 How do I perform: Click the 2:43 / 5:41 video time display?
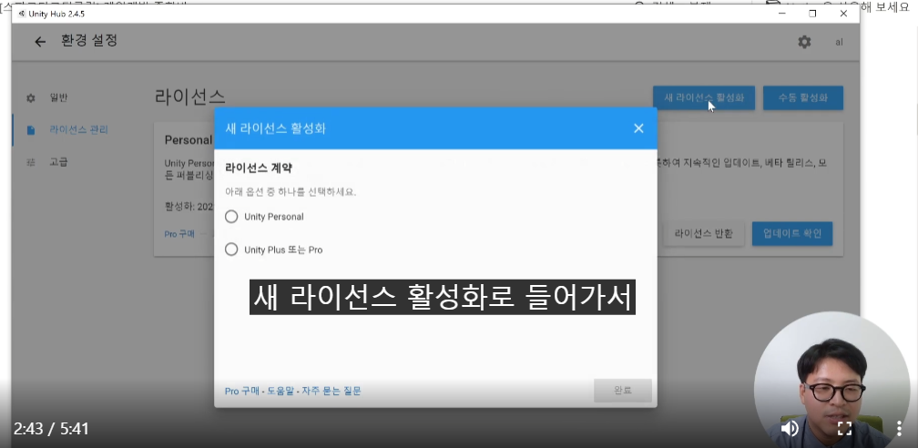tap(51, 429)
